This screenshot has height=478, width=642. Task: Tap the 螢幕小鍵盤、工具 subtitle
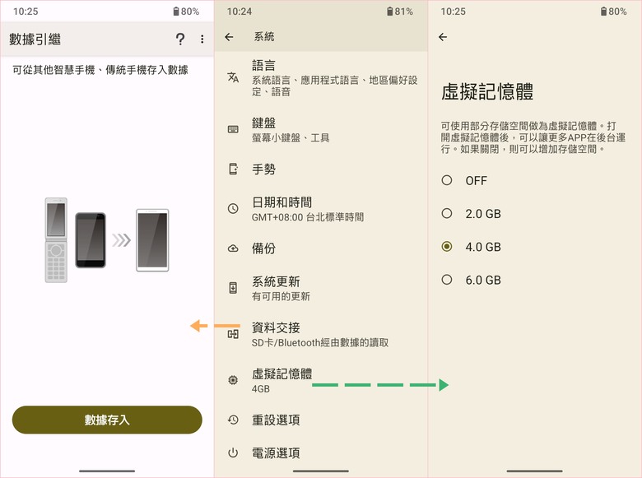pyautogui.click(x=291, y=138)
